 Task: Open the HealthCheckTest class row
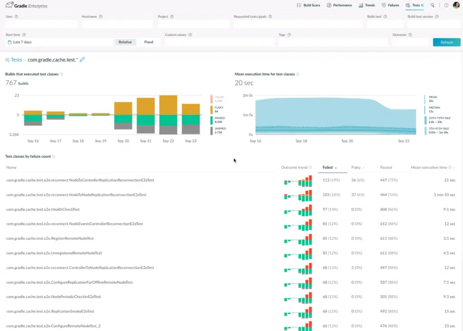coord(43,209)
